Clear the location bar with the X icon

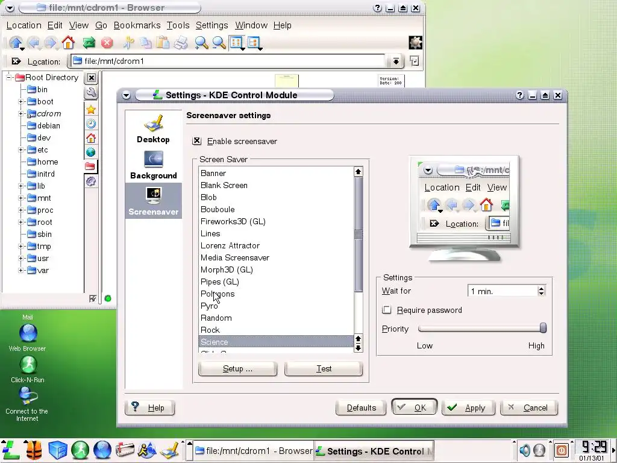pyautogui.click(x=16, y=61)
